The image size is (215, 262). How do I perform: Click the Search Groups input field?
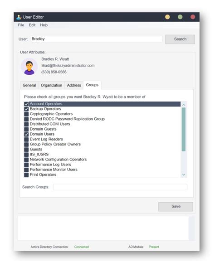coord(120,187)
